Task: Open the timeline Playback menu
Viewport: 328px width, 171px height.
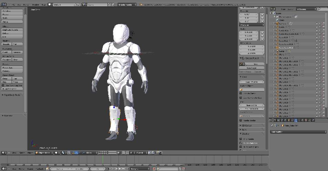Action: tap(39, 169)
